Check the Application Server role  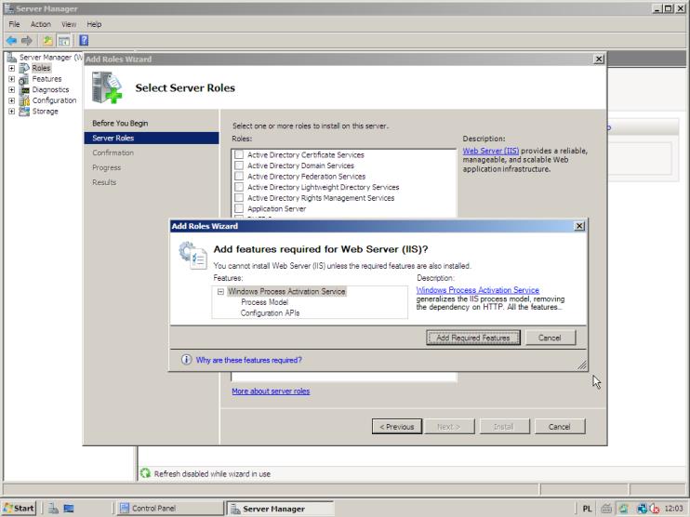coord(239,208)
